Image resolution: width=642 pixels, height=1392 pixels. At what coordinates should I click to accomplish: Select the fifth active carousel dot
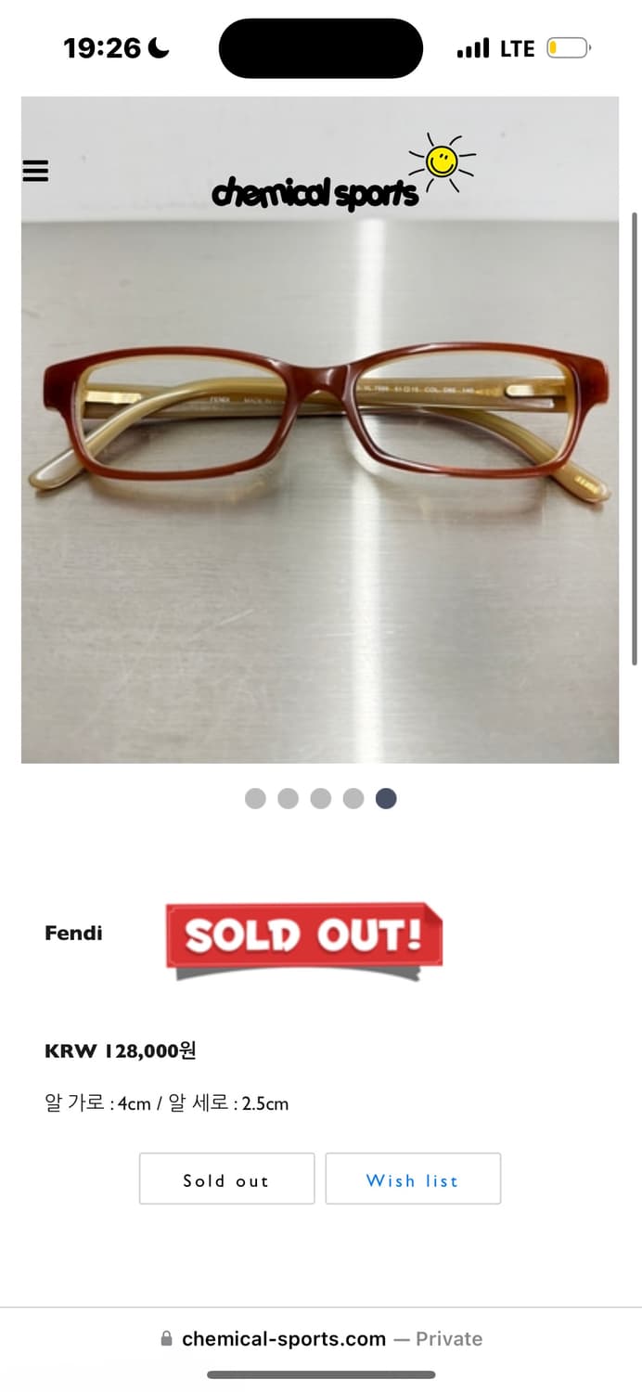coord(386,798)
